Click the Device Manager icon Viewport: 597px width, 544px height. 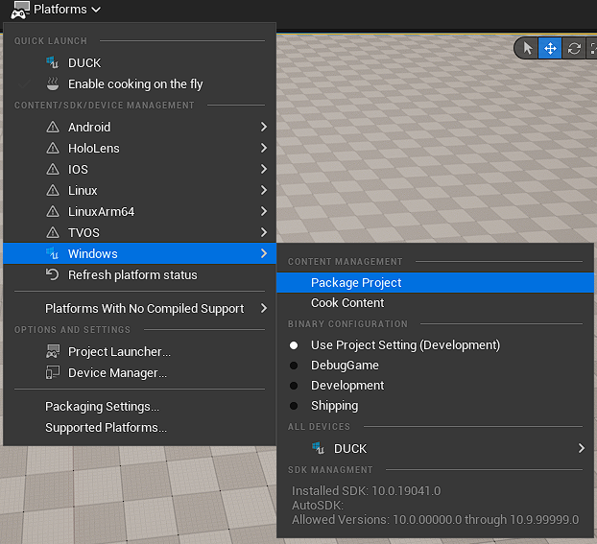[53, 372]
